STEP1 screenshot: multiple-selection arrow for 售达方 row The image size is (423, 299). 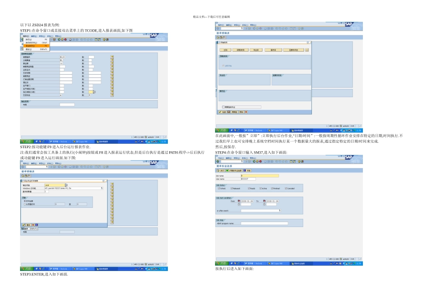pos(112,82)
